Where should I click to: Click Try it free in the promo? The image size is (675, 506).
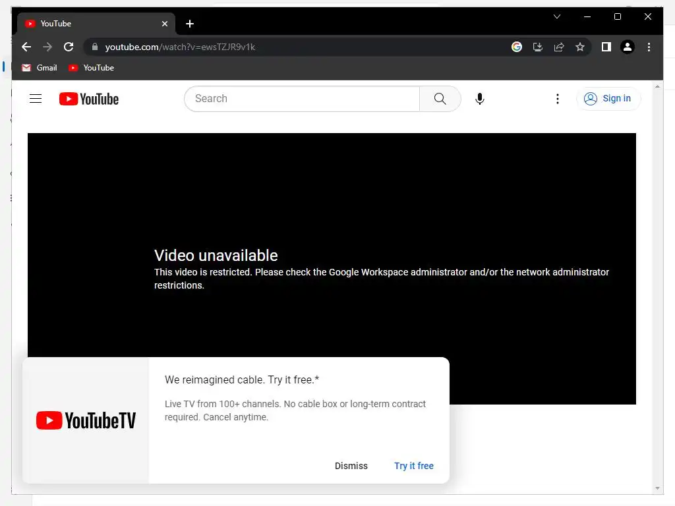[x=414, y=466]
